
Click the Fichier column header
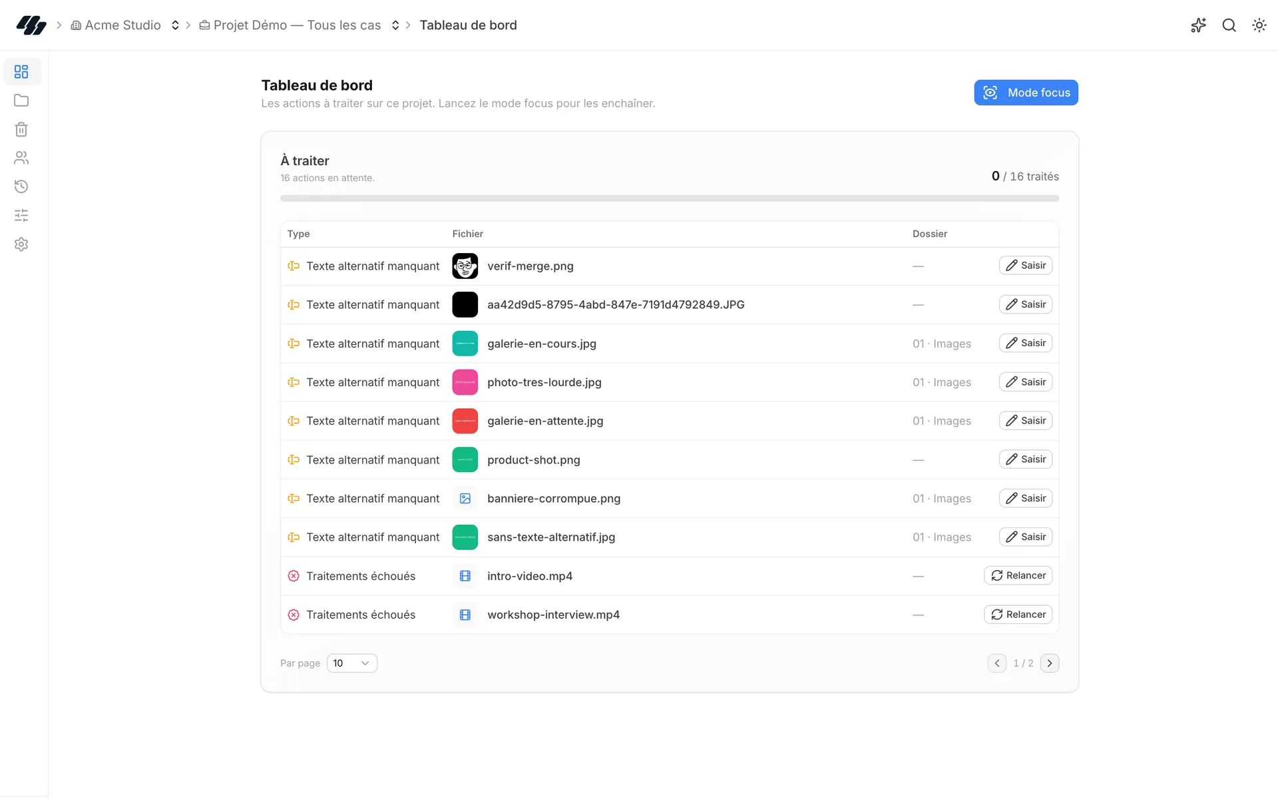[x=468, y=234]
